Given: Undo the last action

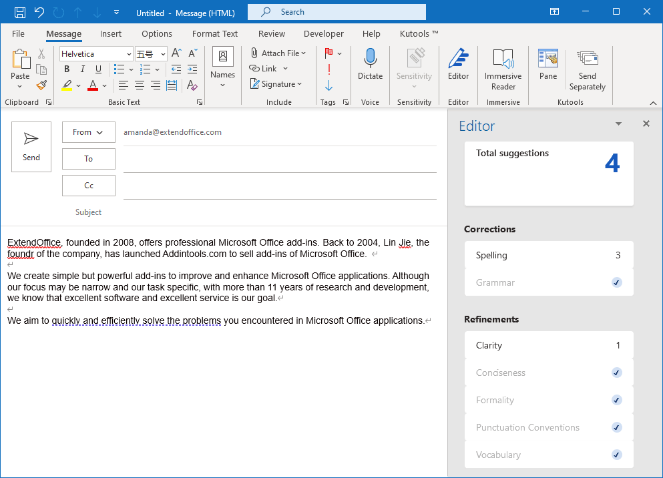Looking at the screenshot, I should pos(39,12).
